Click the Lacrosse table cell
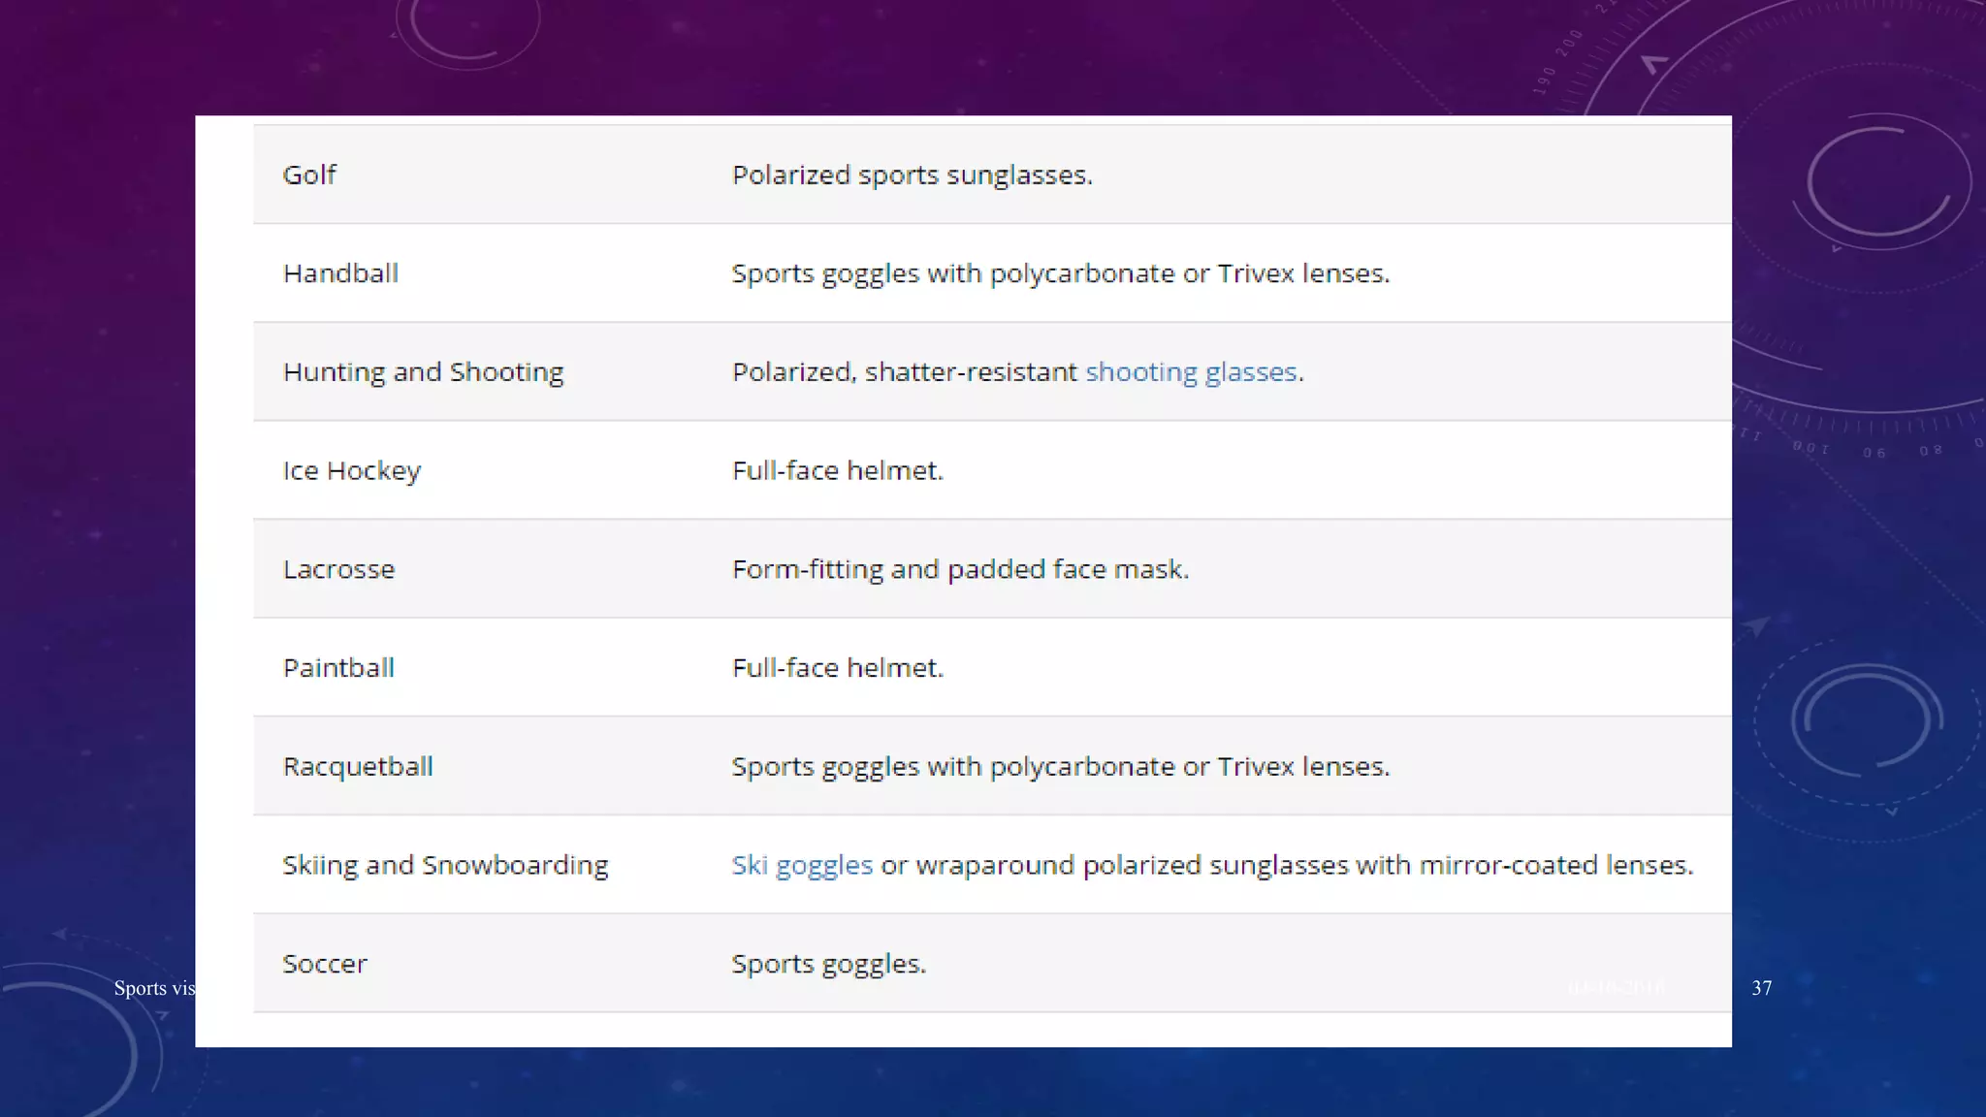This screenshot has width=1986, height=1117. coord(338,569)
